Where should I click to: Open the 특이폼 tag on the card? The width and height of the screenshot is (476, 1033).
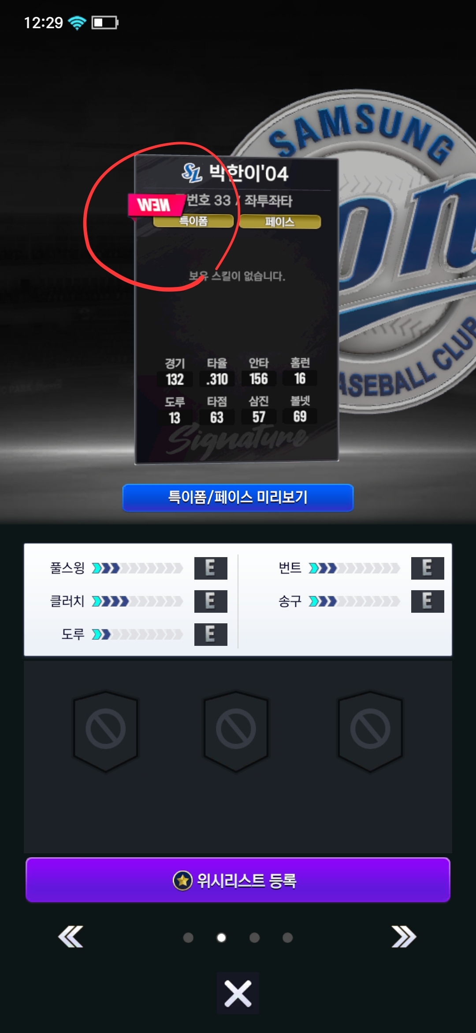pos(193,221)
